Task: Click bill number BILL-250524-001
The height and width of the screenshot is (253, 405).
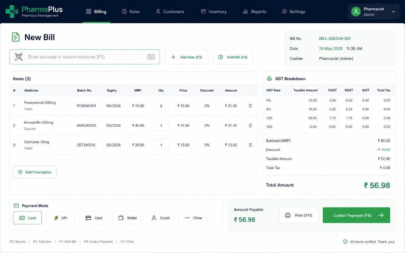Action: (x=335, y=38)
